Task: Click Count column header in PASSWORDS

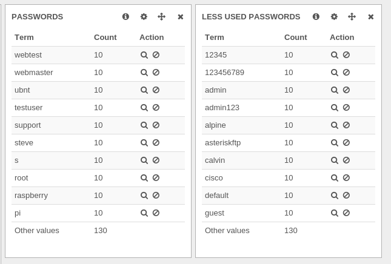Action: [x=105, y=38]
